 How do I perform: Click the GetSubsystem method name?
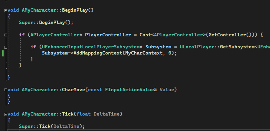237,47
